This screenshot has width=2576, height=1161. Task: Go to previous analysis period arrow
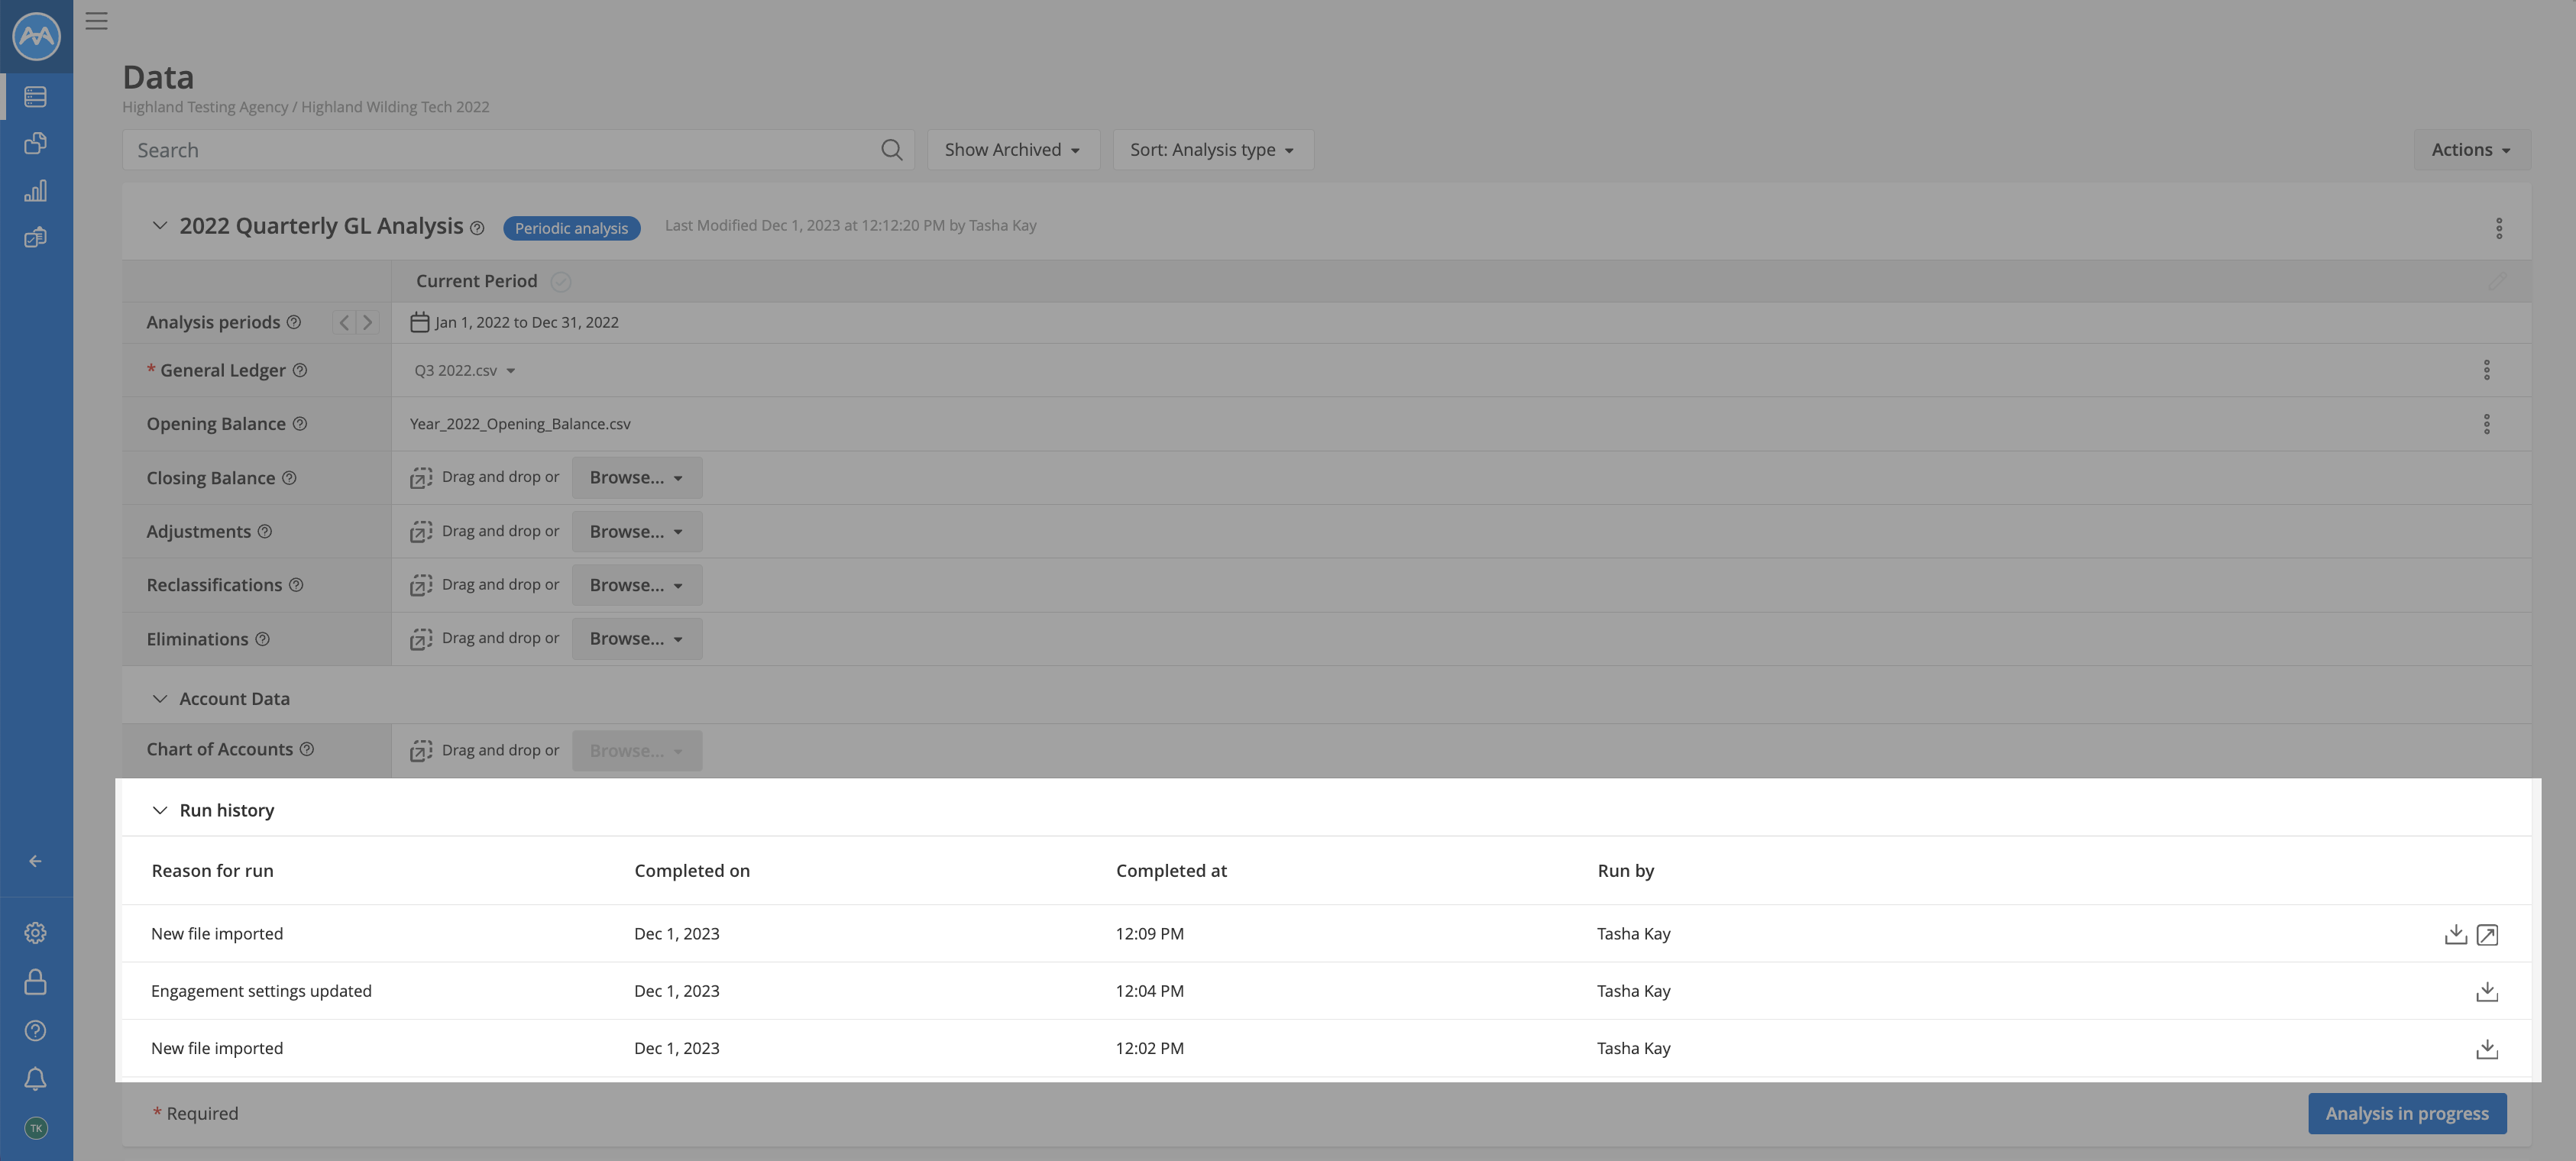click(x=344, y=322)
